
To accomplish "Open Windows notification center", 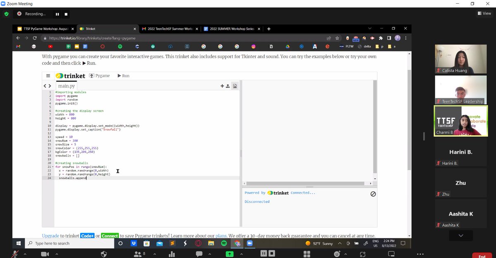I will pyautogui.click(x=403, y=243).
